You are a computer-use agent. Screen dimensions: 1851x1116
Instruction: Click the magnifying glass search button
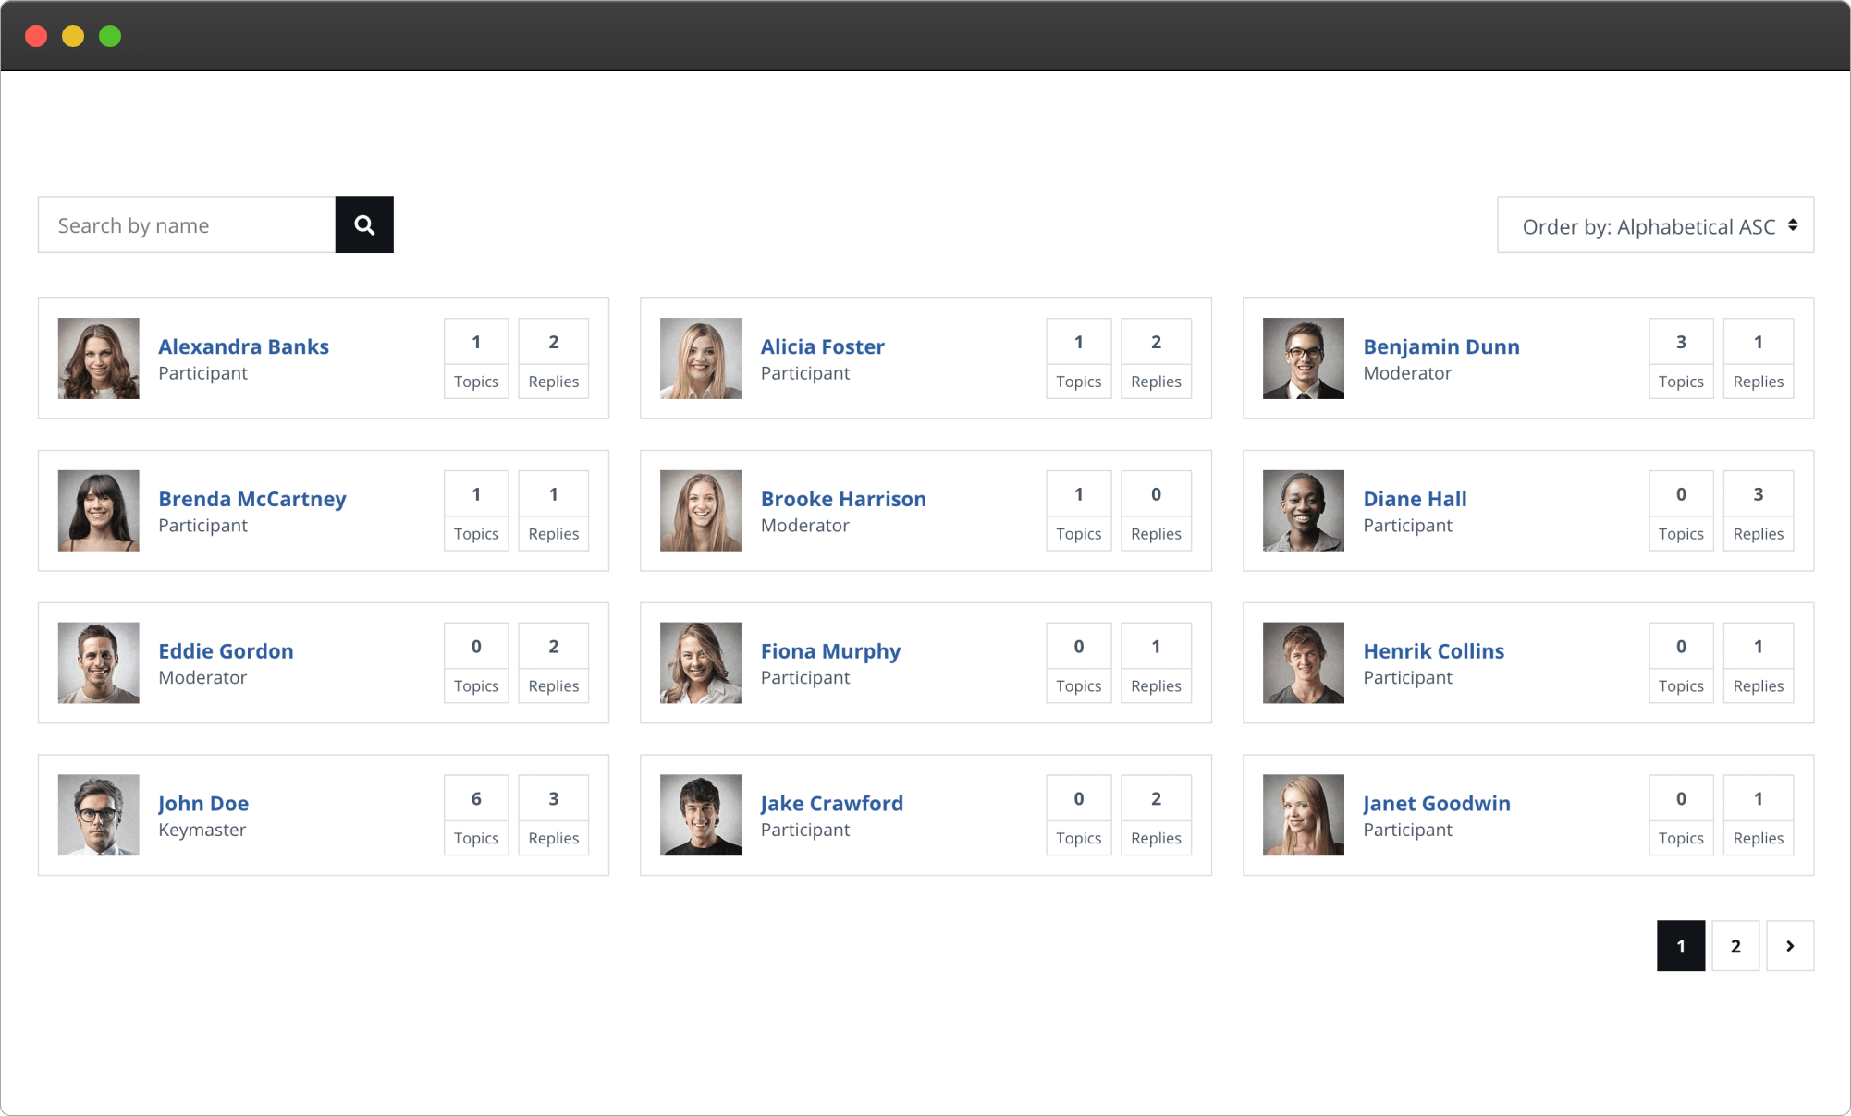(x=364, y=224)
